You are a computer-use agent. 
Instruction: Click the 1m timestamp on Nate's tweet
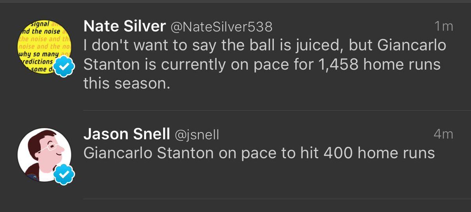[x=444, y=27]
